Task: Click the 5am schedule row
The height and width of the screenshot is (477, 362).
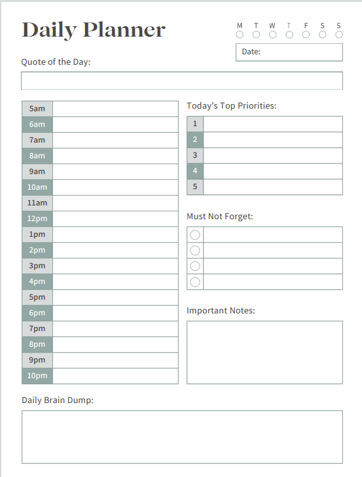Action: click(115, 109)
